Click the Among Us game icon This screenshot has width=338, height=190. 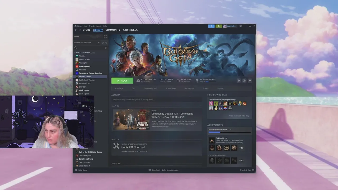click(x=77, y=63)
